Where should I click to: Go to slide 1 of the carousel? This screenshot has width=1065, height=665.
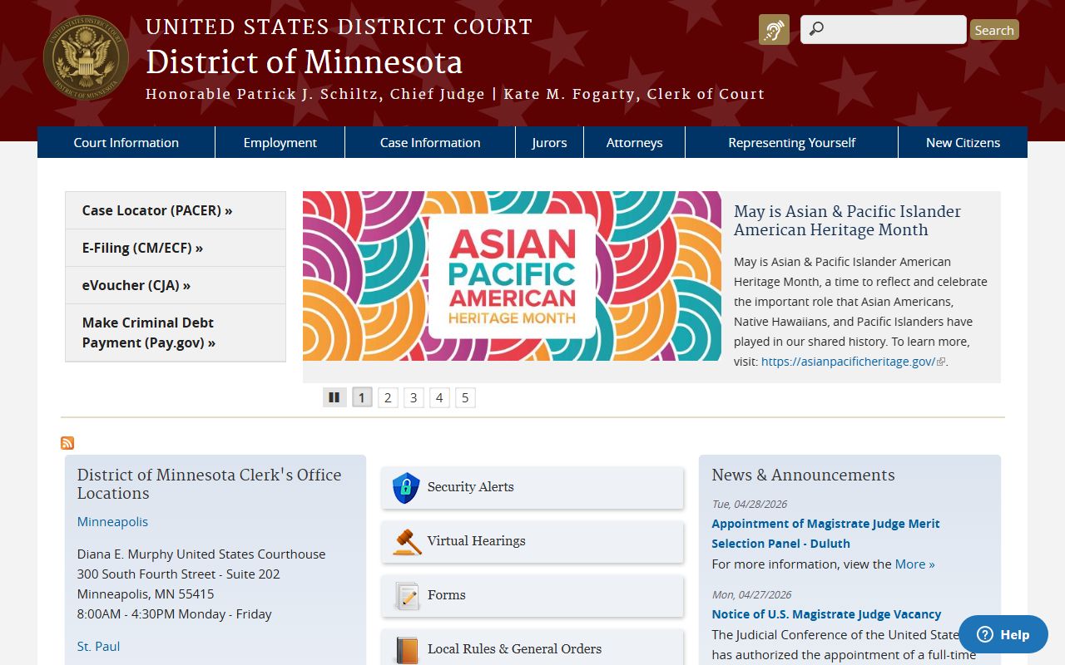pos(362,397)
